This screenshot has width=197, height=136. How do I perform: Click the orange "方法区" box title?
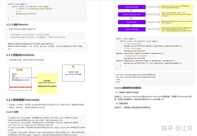20,70
